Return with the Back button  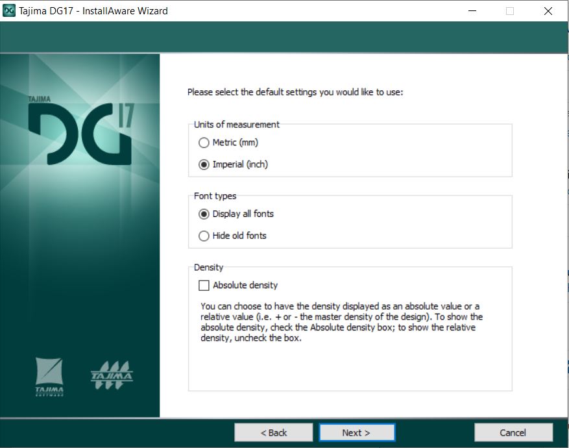coord(274,432)
